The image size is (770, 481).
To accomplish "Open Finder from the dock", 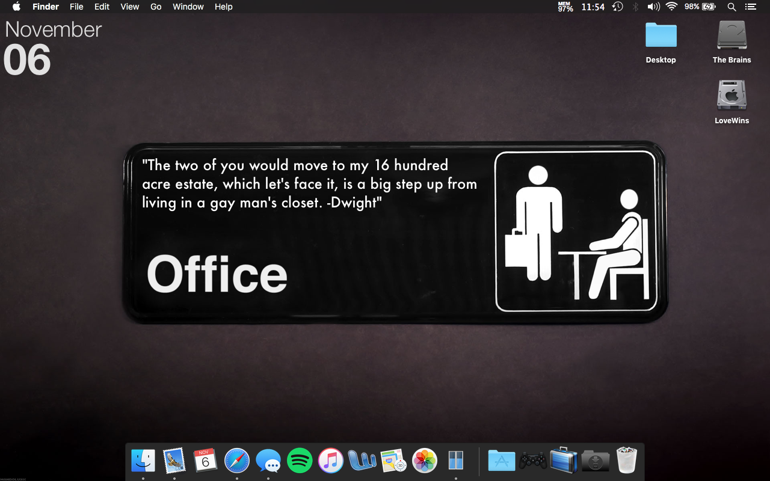I will point(143,461).
